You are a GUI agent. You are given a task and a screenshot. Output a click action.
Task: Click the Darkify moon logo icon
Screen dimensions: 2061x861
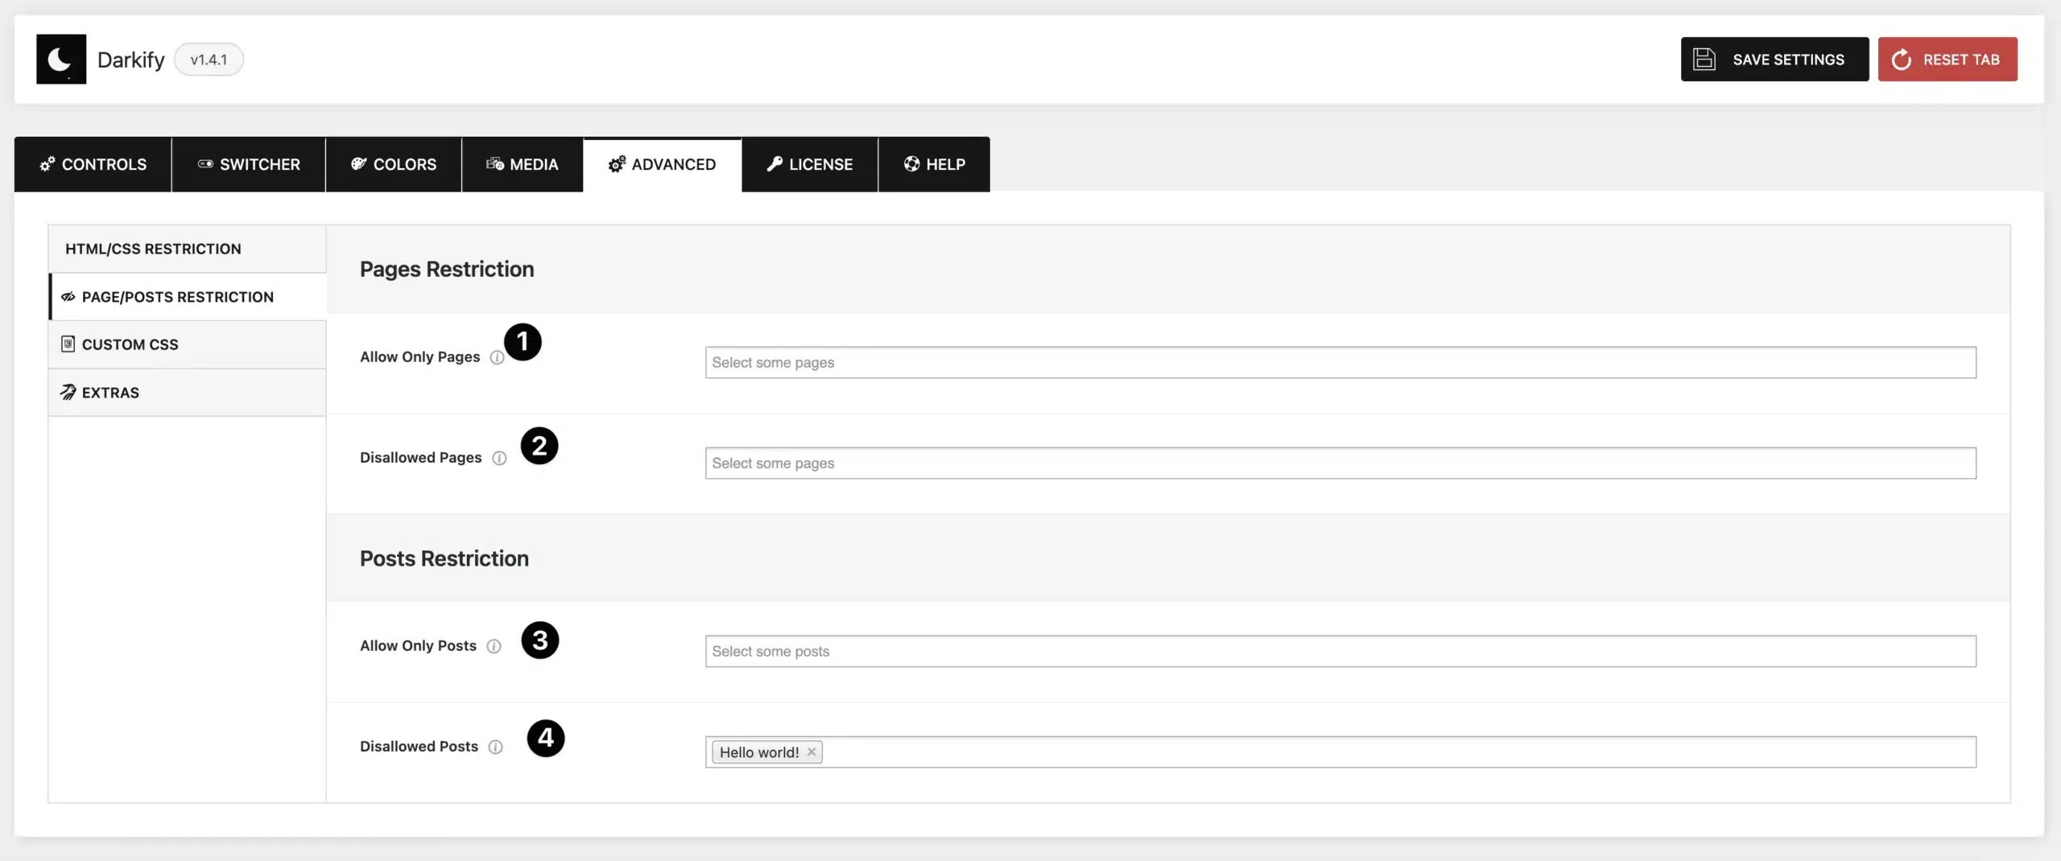point(61,60)
